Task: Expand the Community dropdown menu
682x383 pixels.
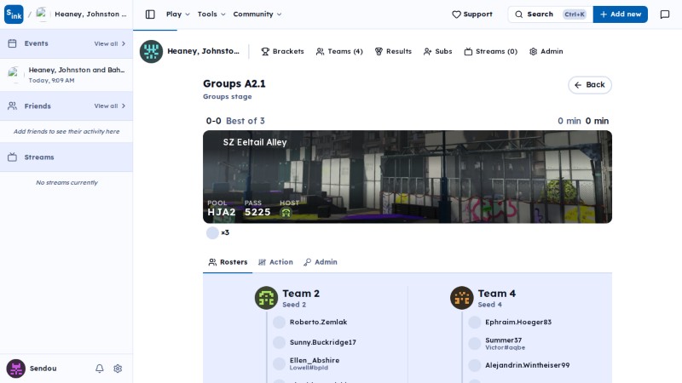Action: [257, 14]
